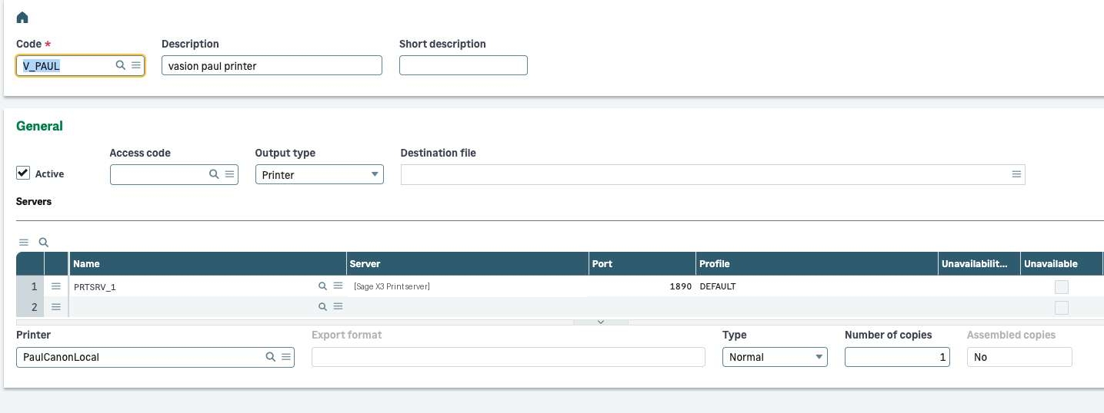This screenshot has height=413, width=1104.
Task: Open Servers grid menu icon
Action: point(23,242)
